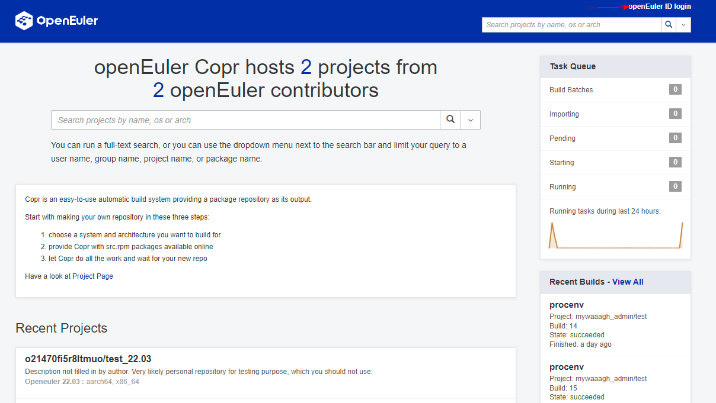Click into the main search projects field
Viewport: 716px width, 403px height.
[245, 120]
